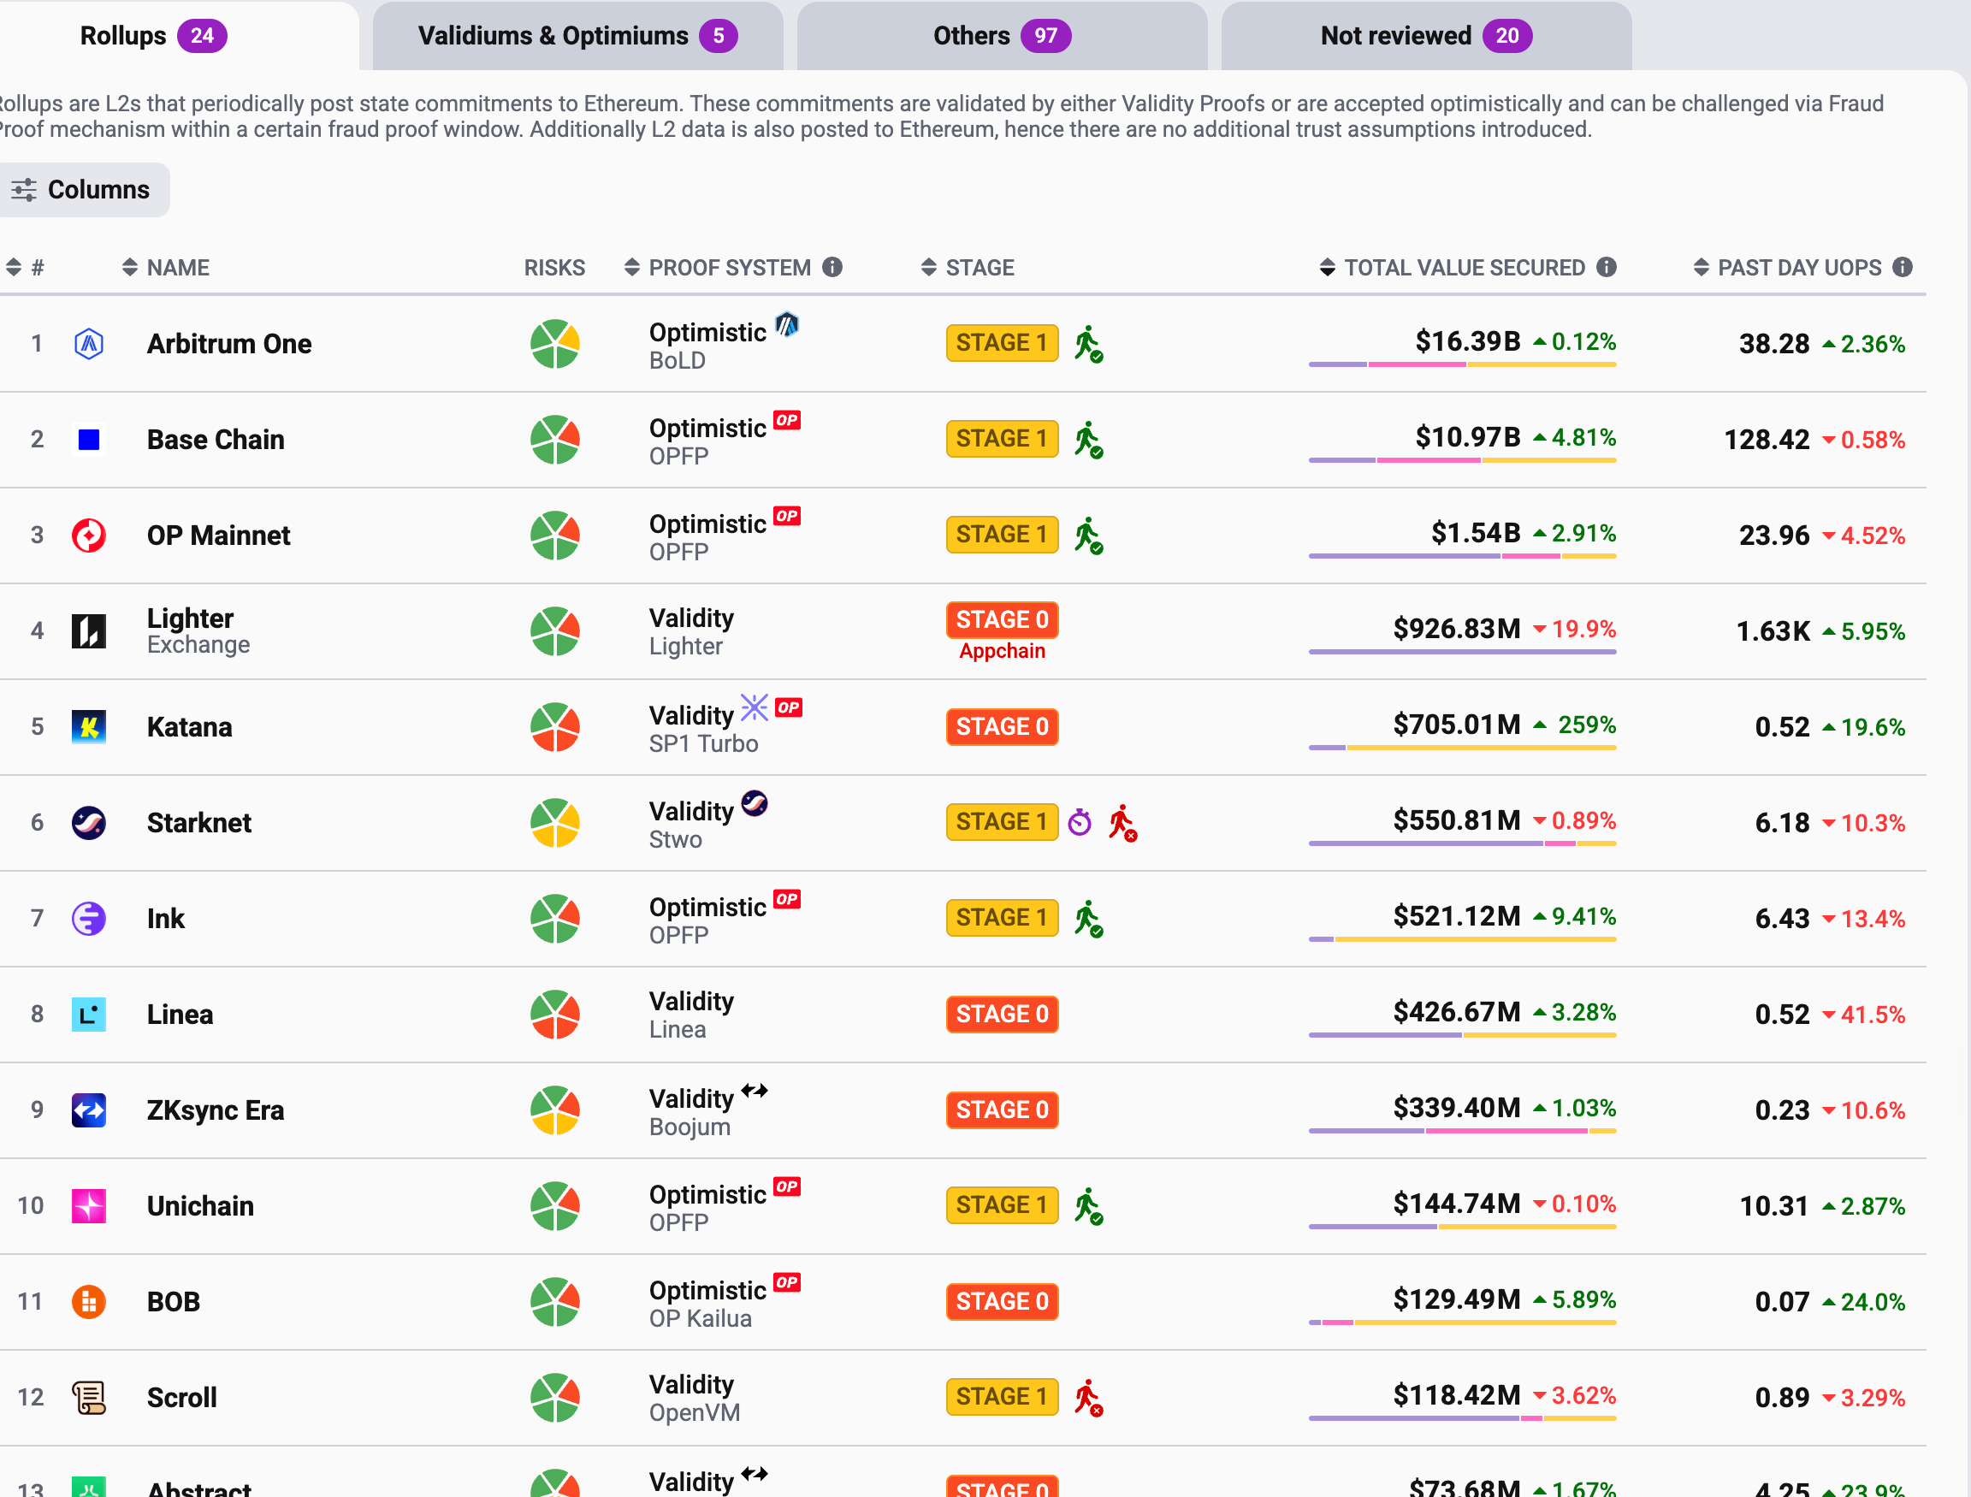Open ZKsync Era risk pie chart

(555, 1110)
